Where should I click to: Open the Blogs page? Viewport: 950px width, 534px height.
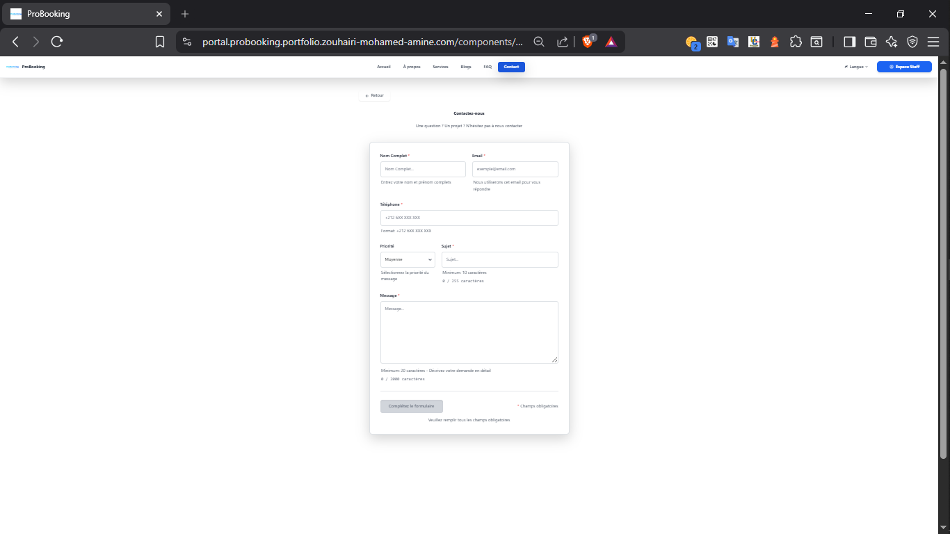coord(466,67)
